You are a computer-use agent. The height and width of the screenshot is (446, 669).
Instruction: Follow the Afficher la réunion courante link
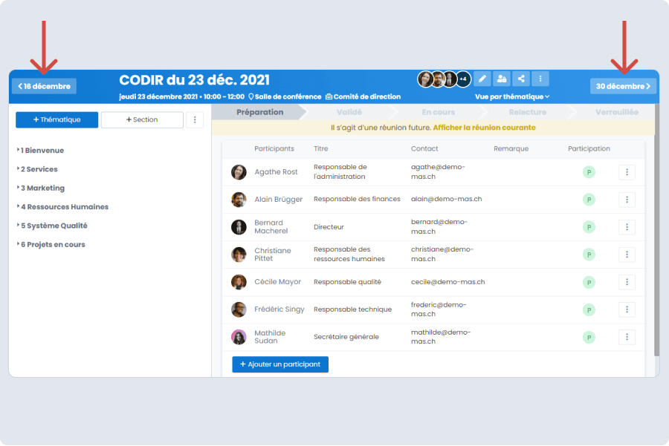coord(484,128)
